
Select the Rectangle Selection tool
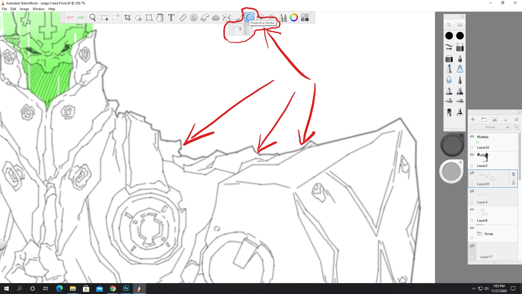[105, 18]
